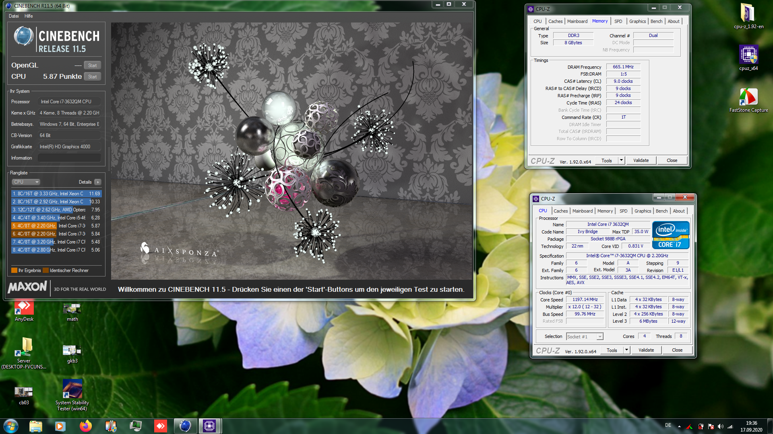The width and height of the screenshot is (773, 434).
Task: Open the Action Center flag tray icon
Action: pos(711,427)
